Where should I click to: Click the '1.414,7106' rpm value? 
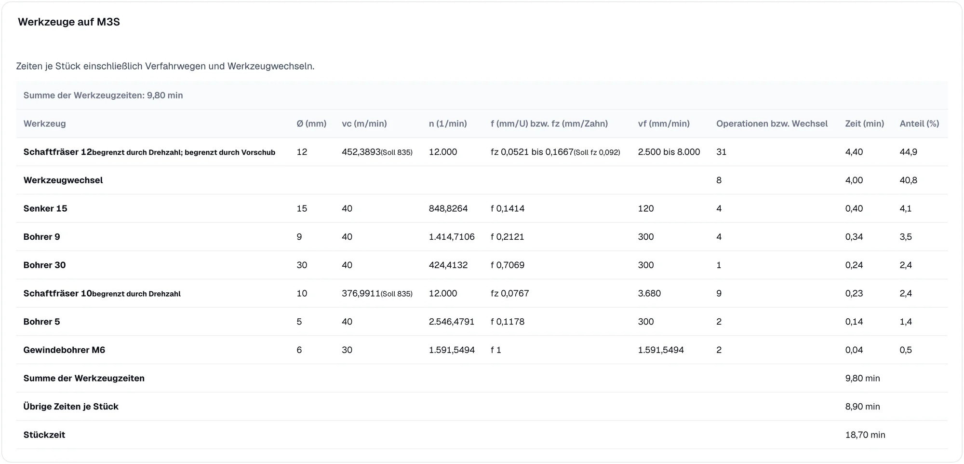point(452,237)
